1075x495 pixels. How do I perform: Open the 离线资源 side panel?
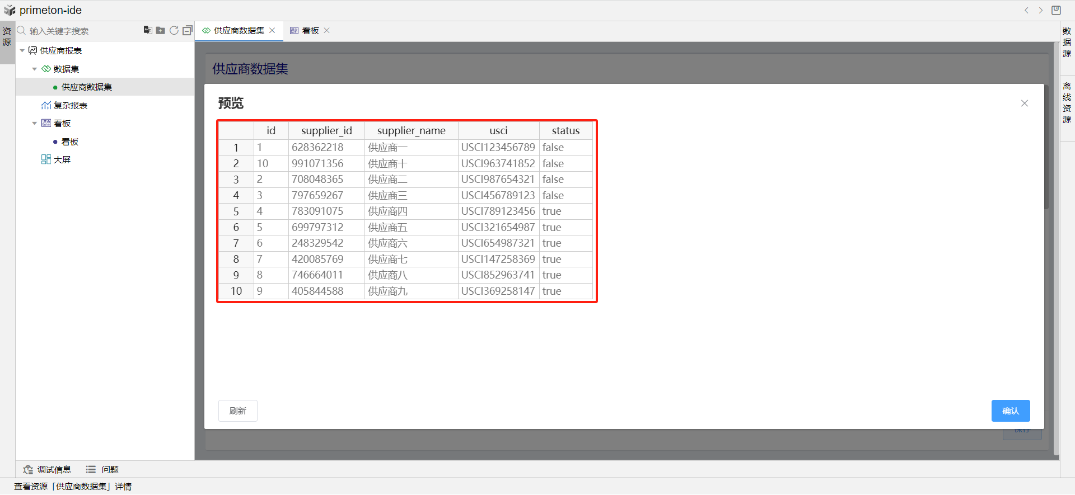pyautogui.click(x=1067, y=103)
